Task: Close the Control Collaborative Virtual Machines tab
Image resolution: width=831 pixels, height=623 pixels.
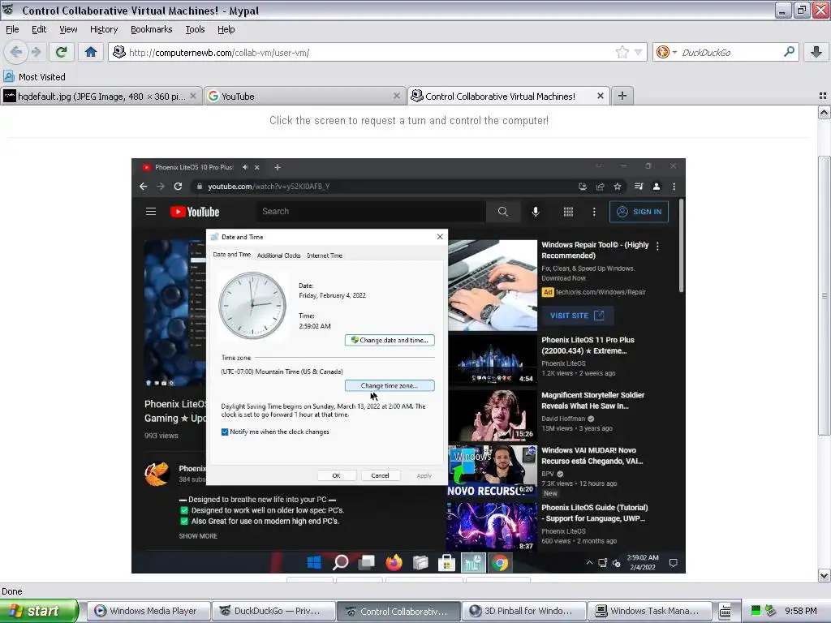Action: tap(600, 96)
